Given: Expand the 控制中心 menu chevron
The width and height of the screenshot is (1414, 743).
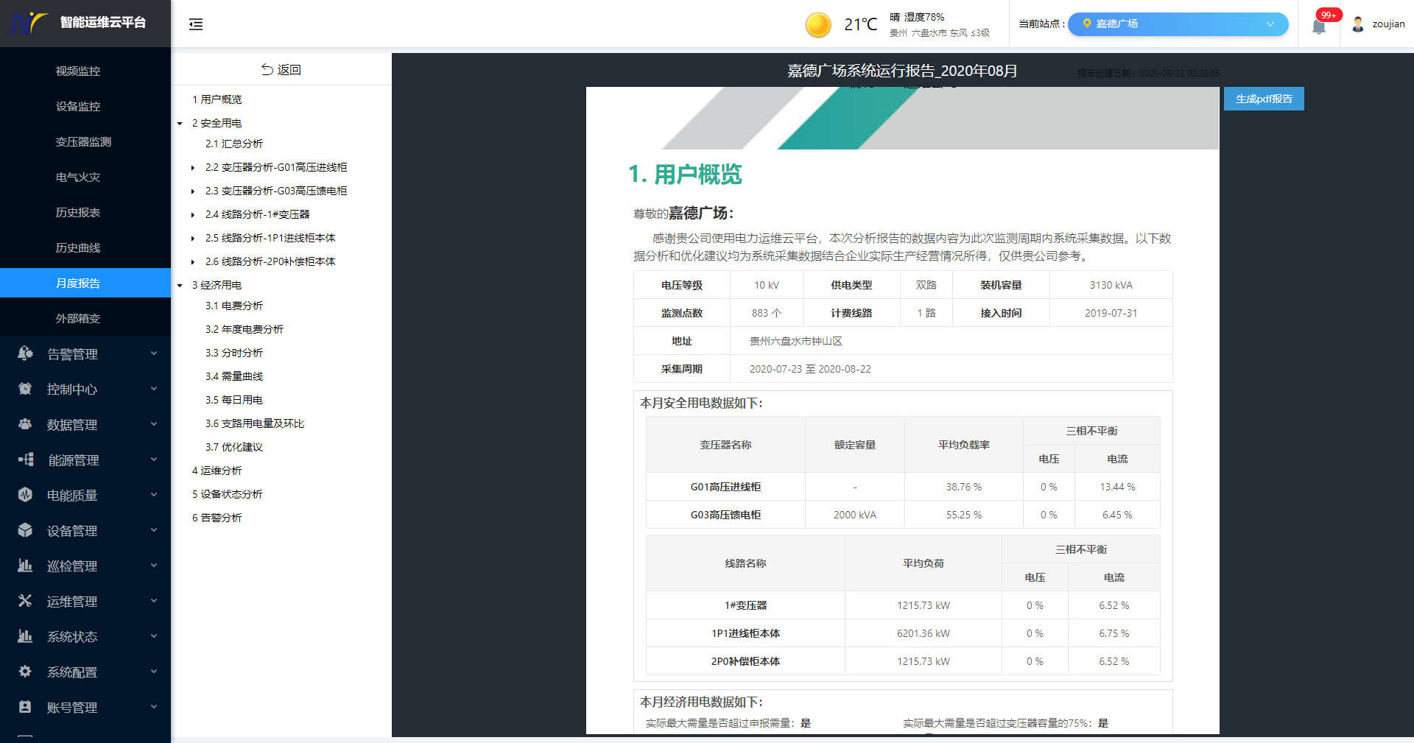Looking at the screenshot, I should click(x=154, y=389).
